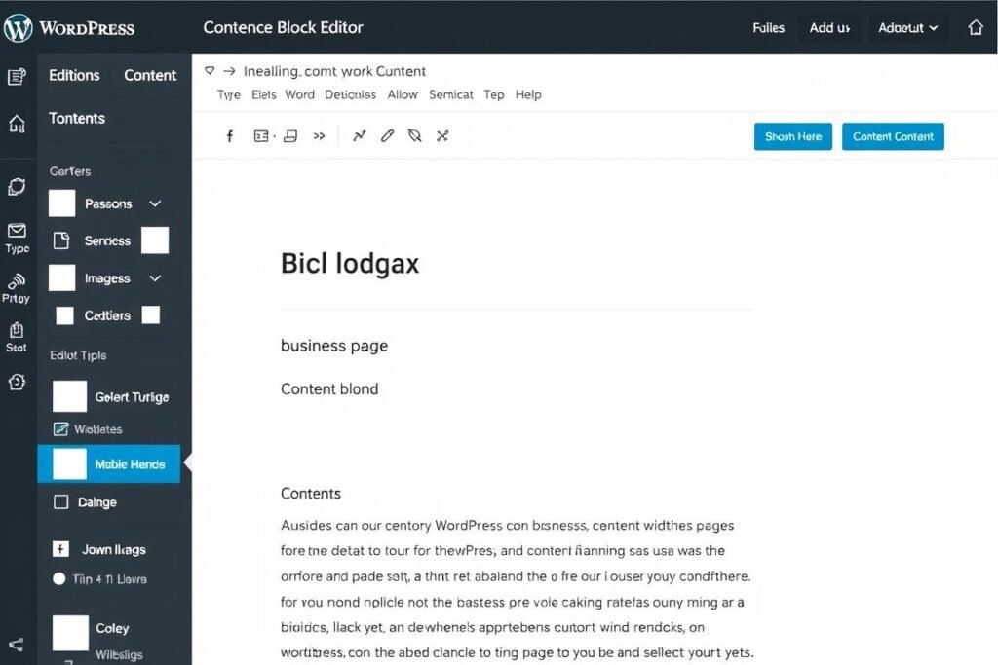Click the WordPress logo in the top bar

point(18,27)
